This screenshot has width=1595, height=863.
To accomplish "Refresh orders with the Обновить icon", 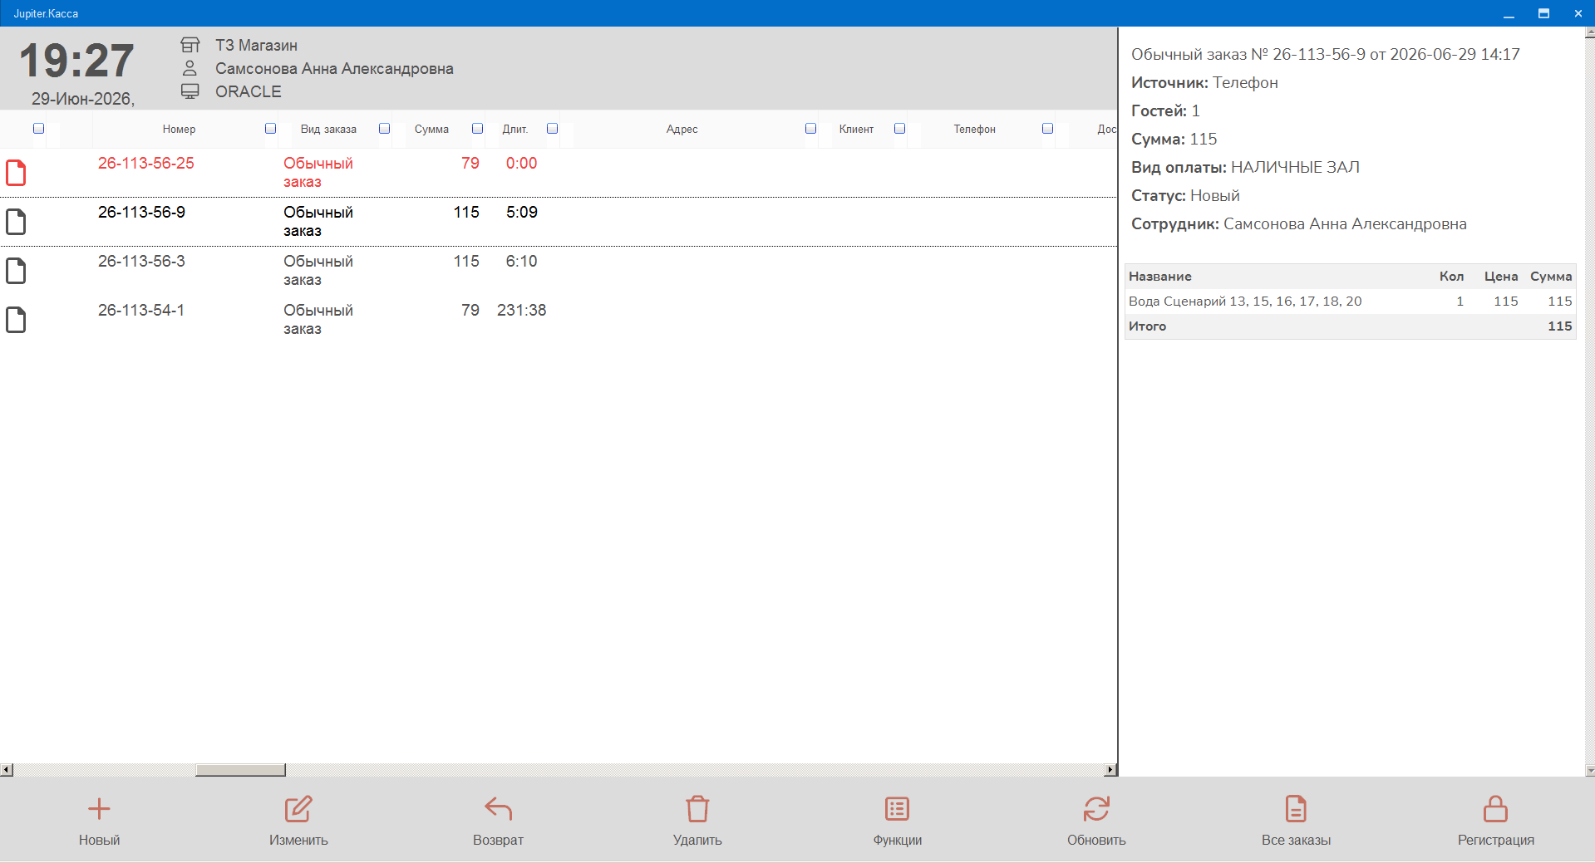I will 1096,809.
